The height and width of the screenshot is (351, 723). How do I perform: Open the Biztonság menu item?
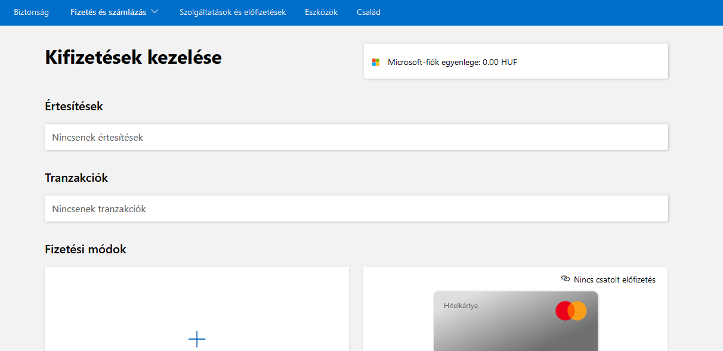[32, 12]
